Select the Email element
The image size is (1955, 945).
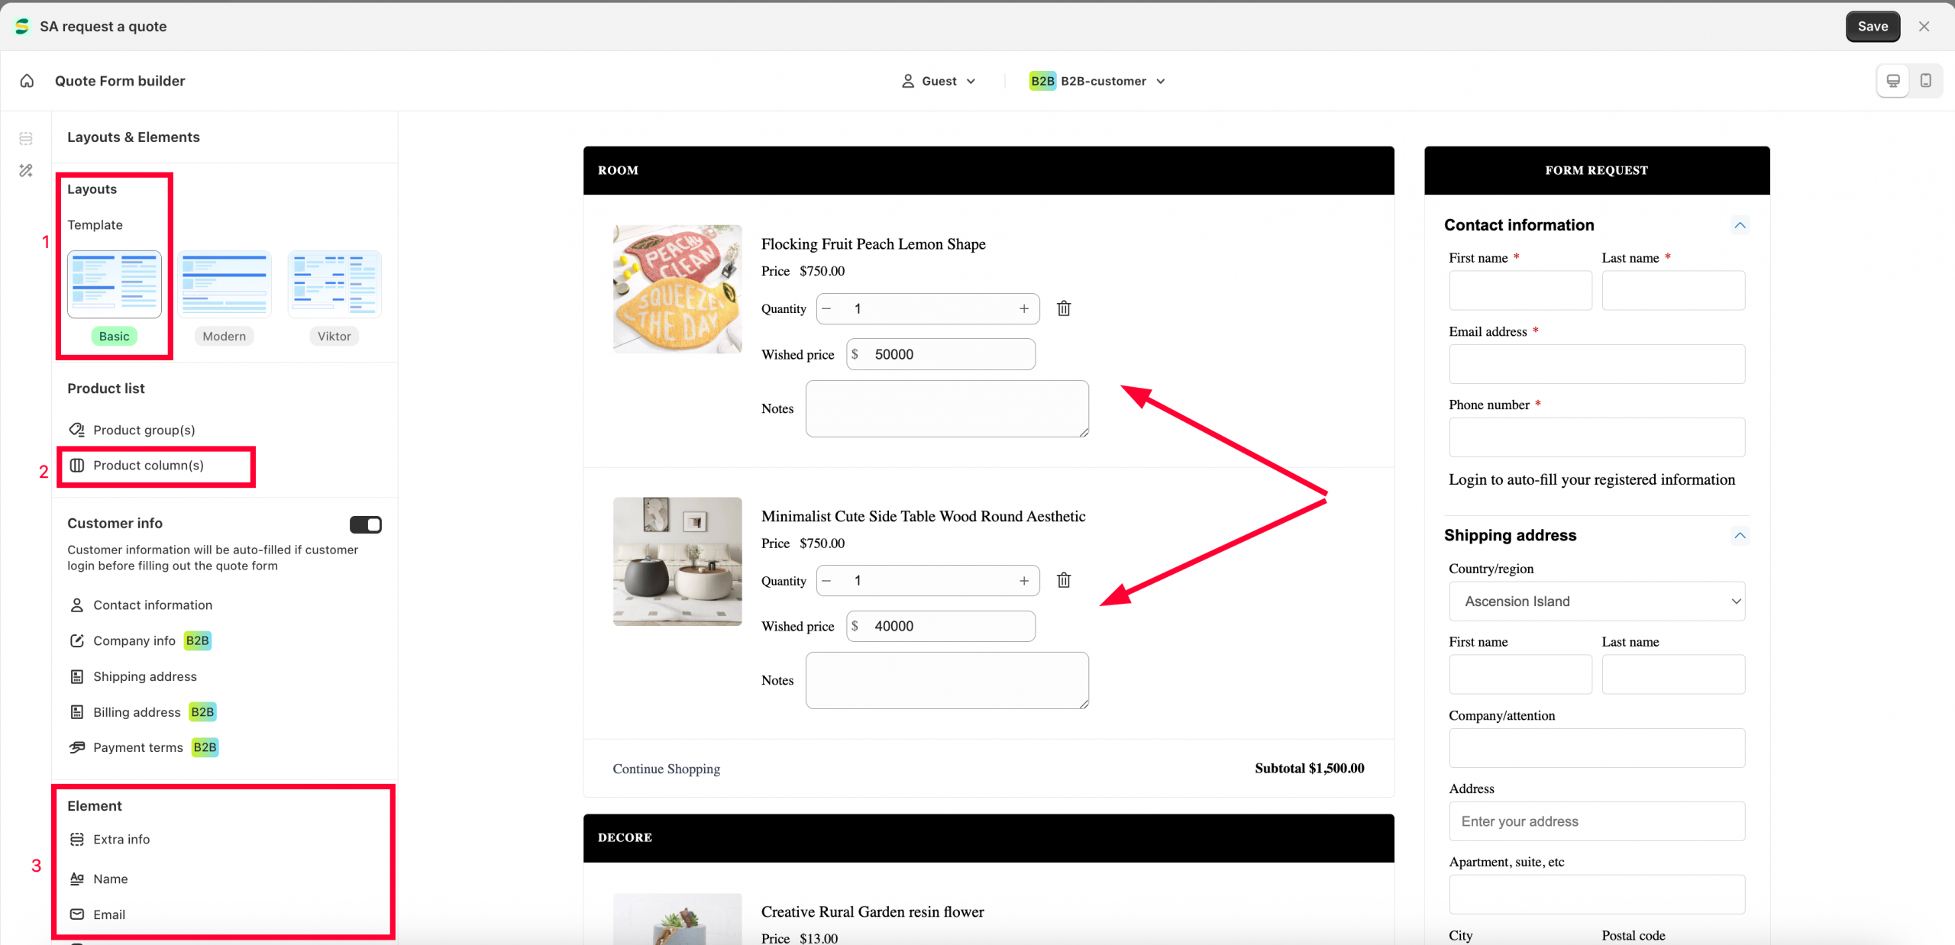point(109,914)
